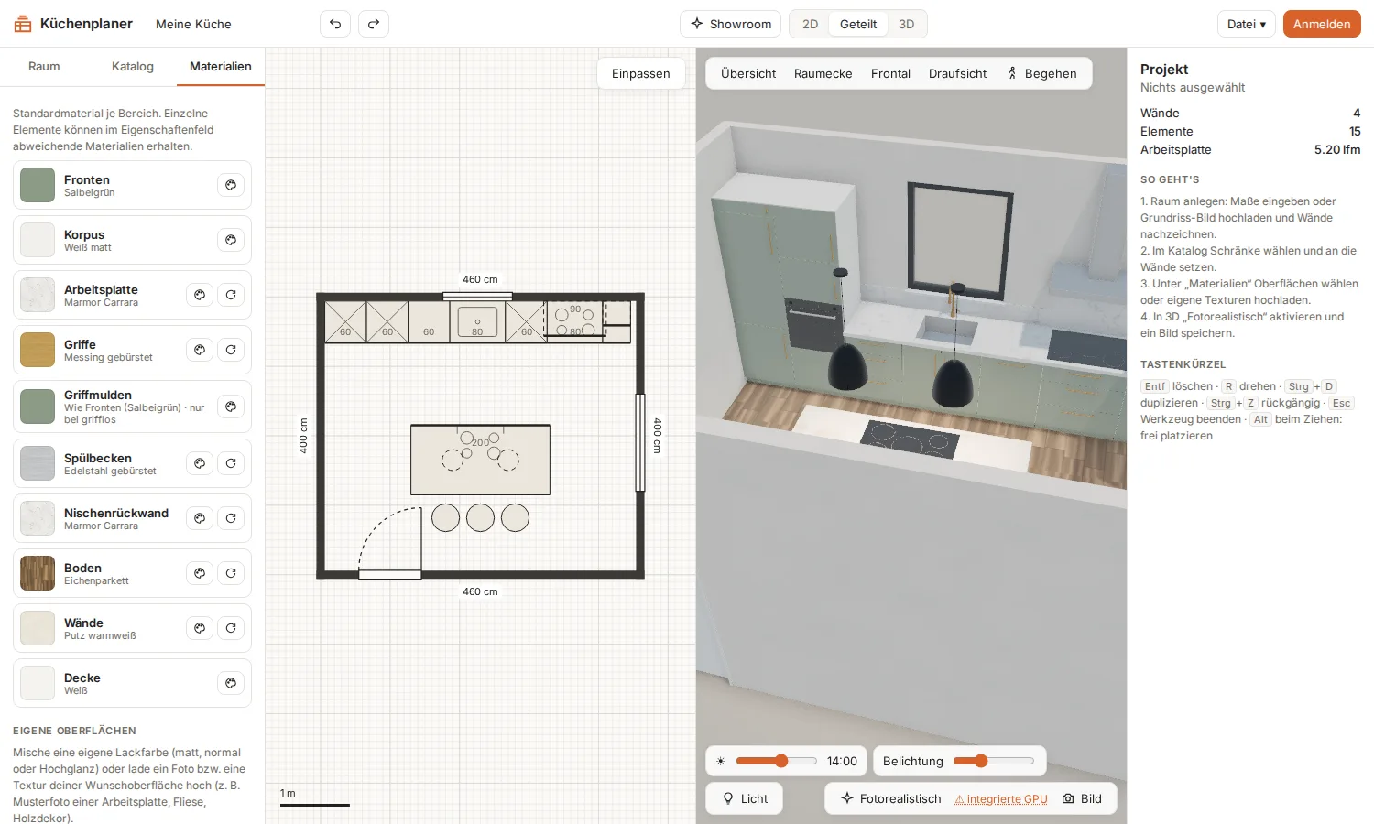Enable Begehen walk-through mode
1374x824 pixels.
1042,73
